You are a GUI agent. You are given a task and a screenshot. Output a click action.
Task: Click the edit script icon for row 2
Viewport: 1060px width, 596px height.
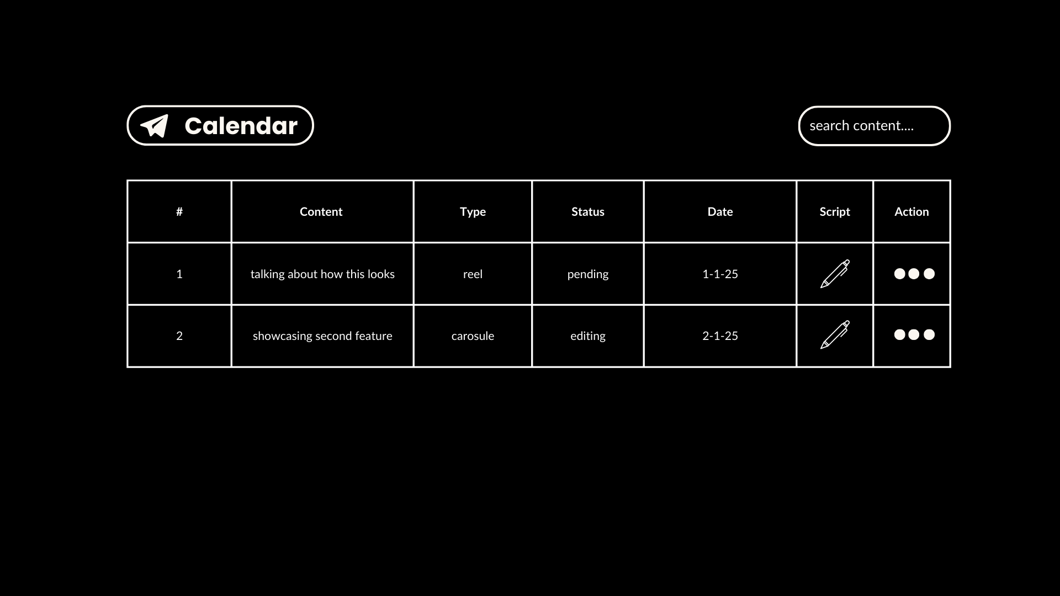(x=834, y=335)
